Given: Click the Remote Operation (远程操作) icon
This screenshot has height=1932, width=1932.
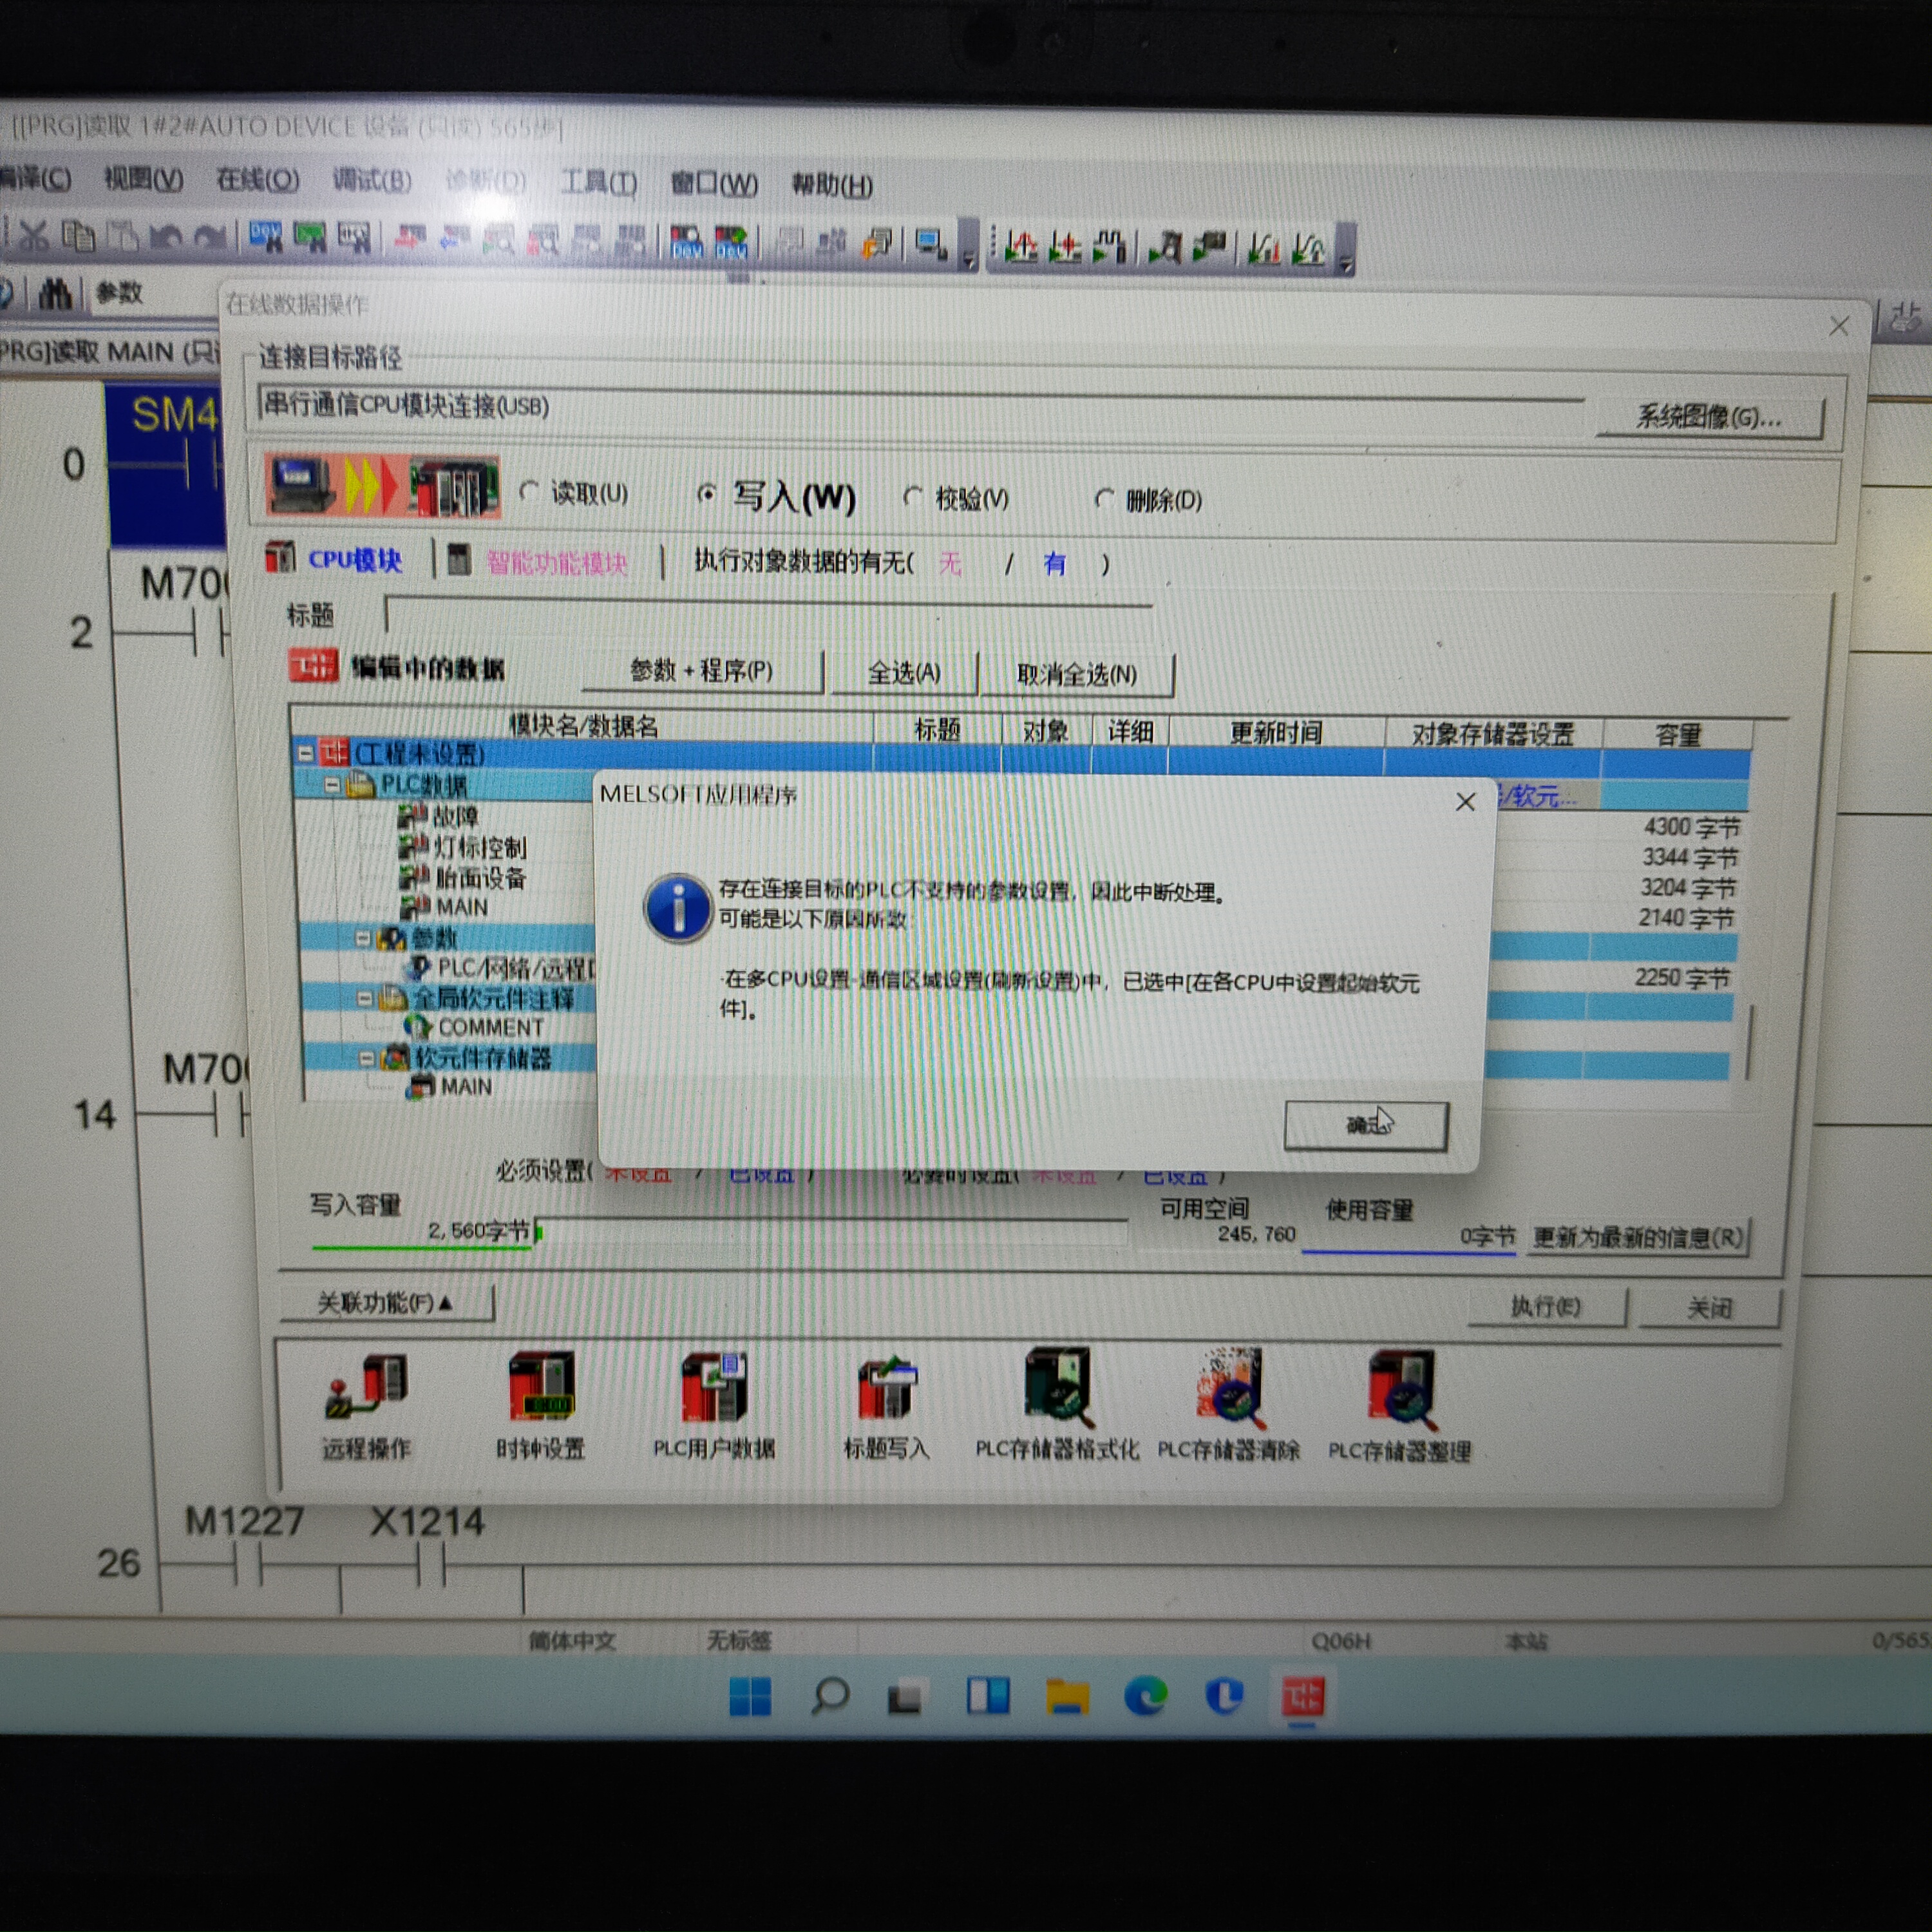Looking at the screenshot, I should point(366,1388).
